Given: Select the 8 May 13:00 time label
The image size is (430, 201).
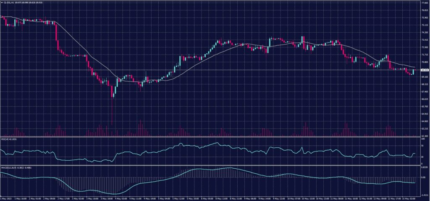Looking at the screenshot, I should point(223,198).
